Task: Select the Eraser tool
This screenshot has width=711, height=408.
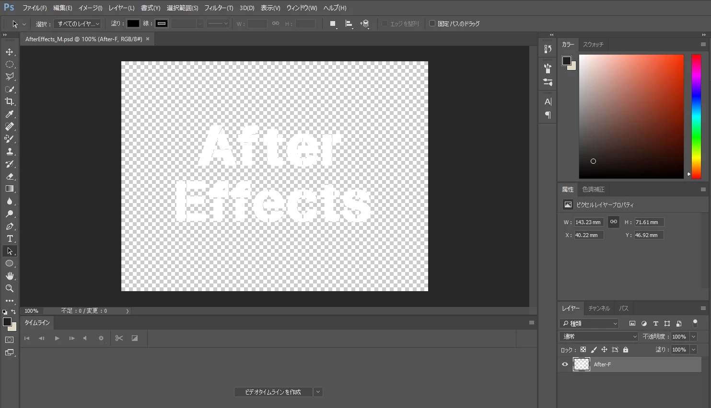Action: coord(10,176)
